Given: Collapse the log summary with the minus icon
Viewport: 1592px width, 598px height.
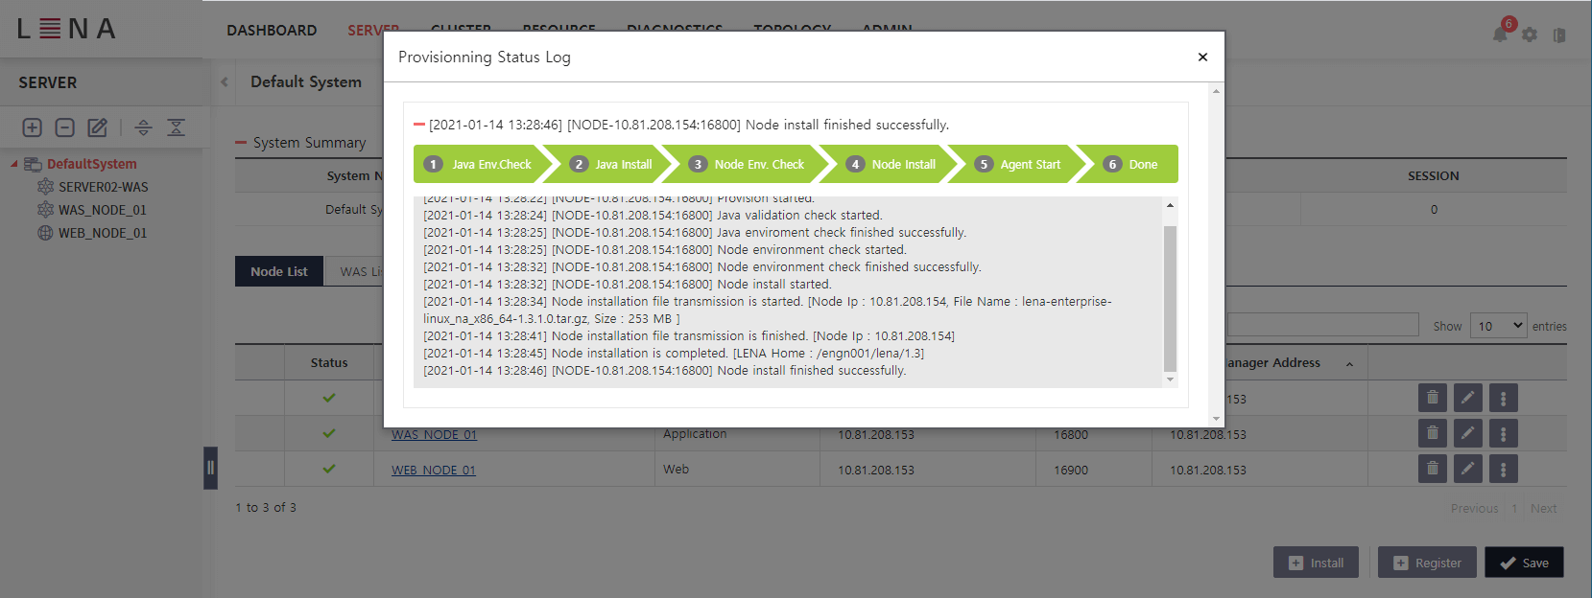Looking at the screenshot, I should click(x=419, y=125).
